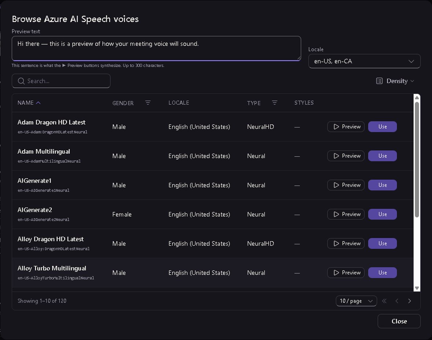Preview the Alloy Dragon HD Latest voice
432x340 pixels.
[346, 244]
